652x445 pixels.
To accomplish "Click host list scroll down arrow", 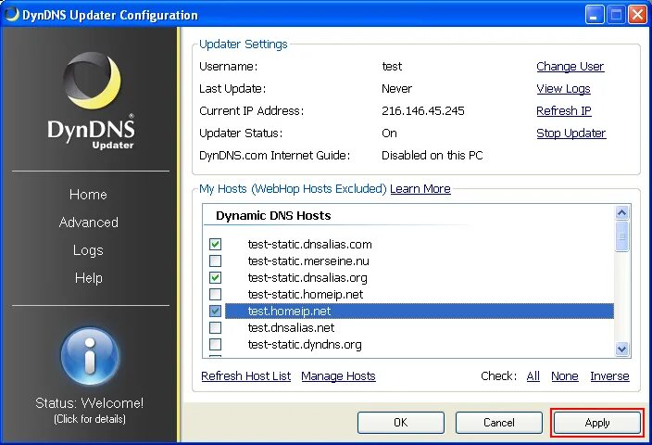I will [621, 349].
